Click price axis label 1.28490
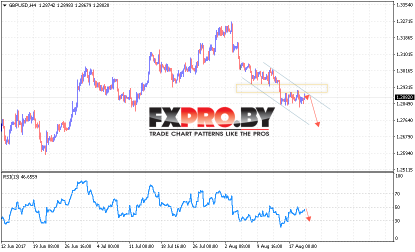415x252 pixels. tap(404, 104)
